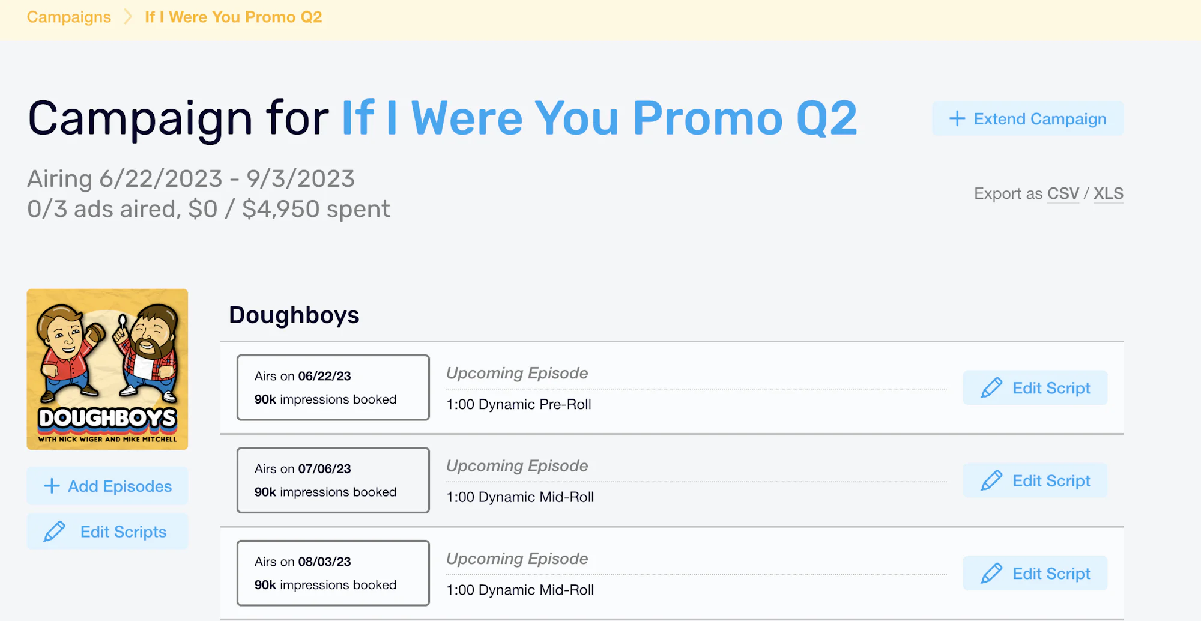
Task: Click the pencil icon for 08/03/23 episode
Action: [991, 574]
